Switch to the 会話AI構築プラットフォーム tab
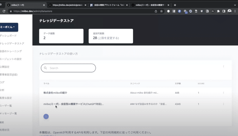 pyautogui.click(x=109, y=5)
